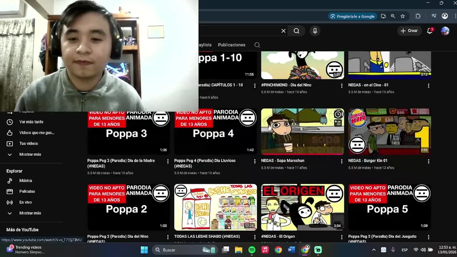
Task: Open title #NEGAS - El Origen
Action: click(x=278, y=236)
